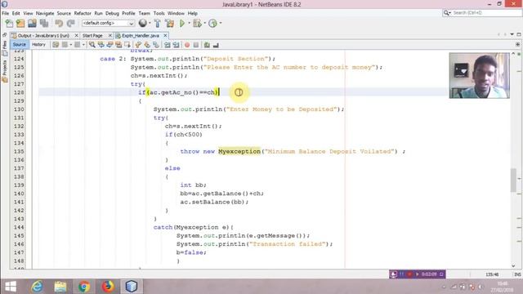Open the default config combo box
This screenshot has height=294, width=523.
[x=109, y=23]
